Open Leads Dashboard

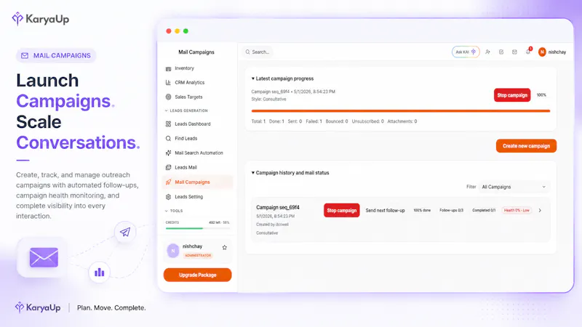point(192,124)
